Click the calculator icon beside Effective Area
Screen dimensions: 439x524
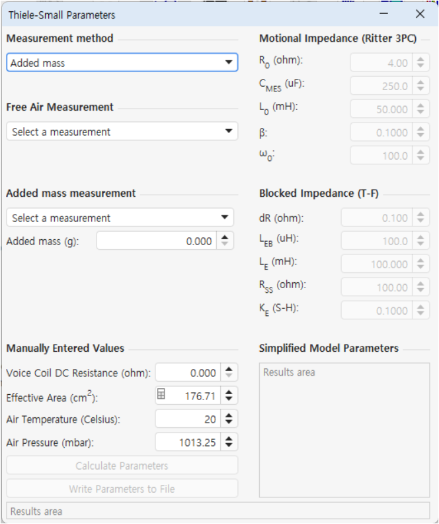(161, 395)
